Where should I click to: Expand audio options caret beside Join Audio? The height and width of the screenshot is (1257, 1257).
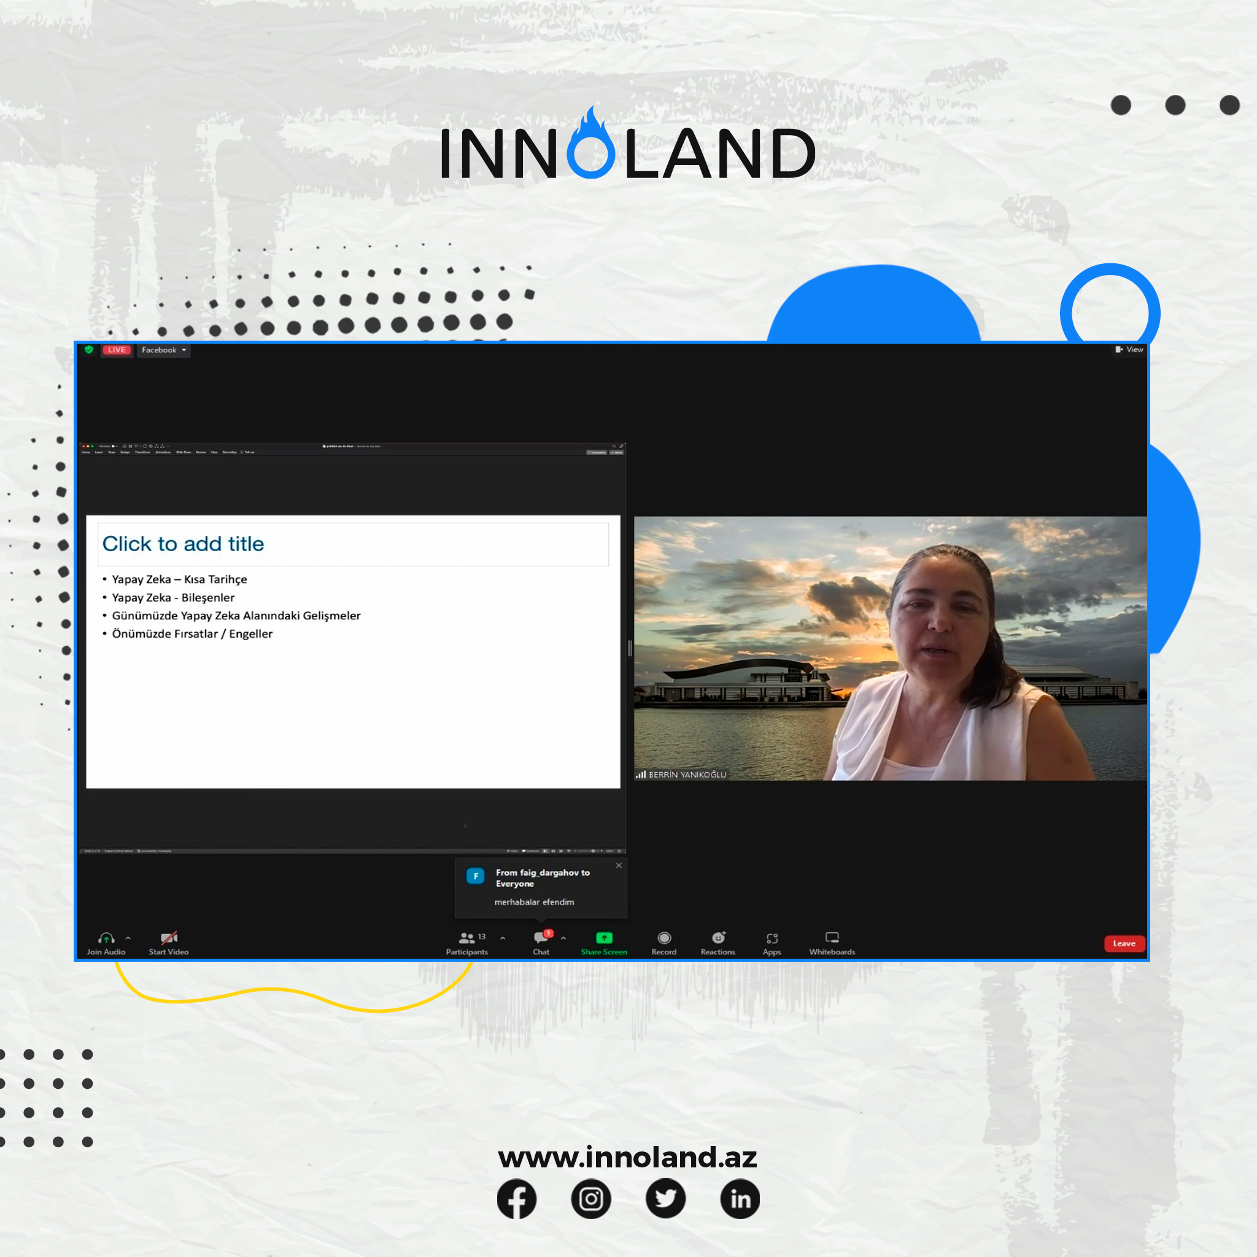coord(128,938)
